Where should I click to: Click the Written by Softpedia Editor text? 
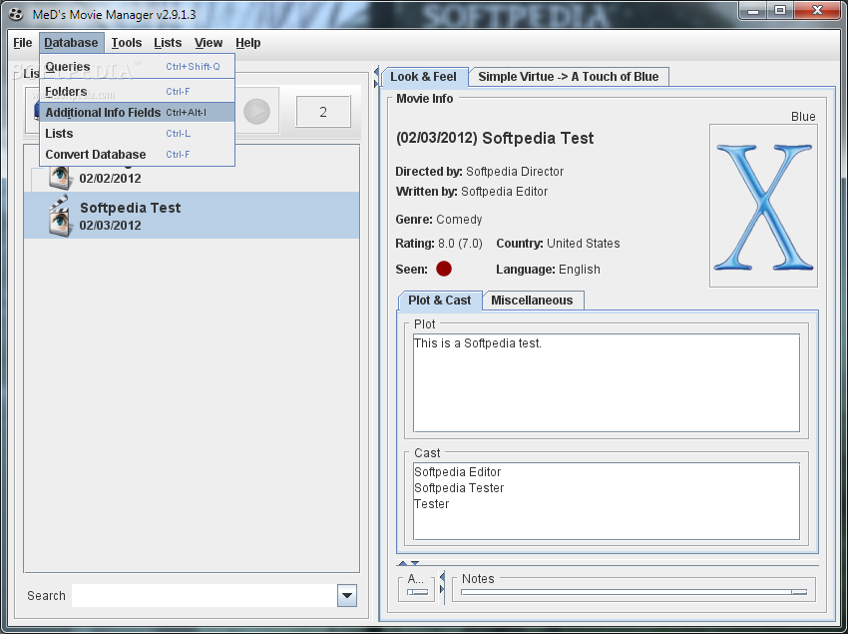pos(472,192)
